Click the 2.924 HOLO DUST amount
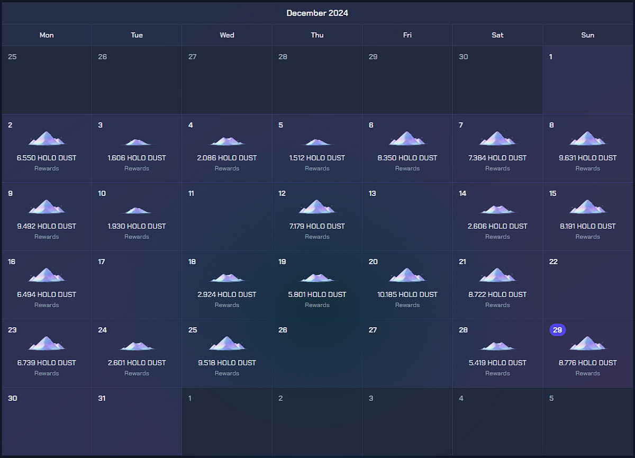Screen dimensions: 635x458 (x=227, y=294)
